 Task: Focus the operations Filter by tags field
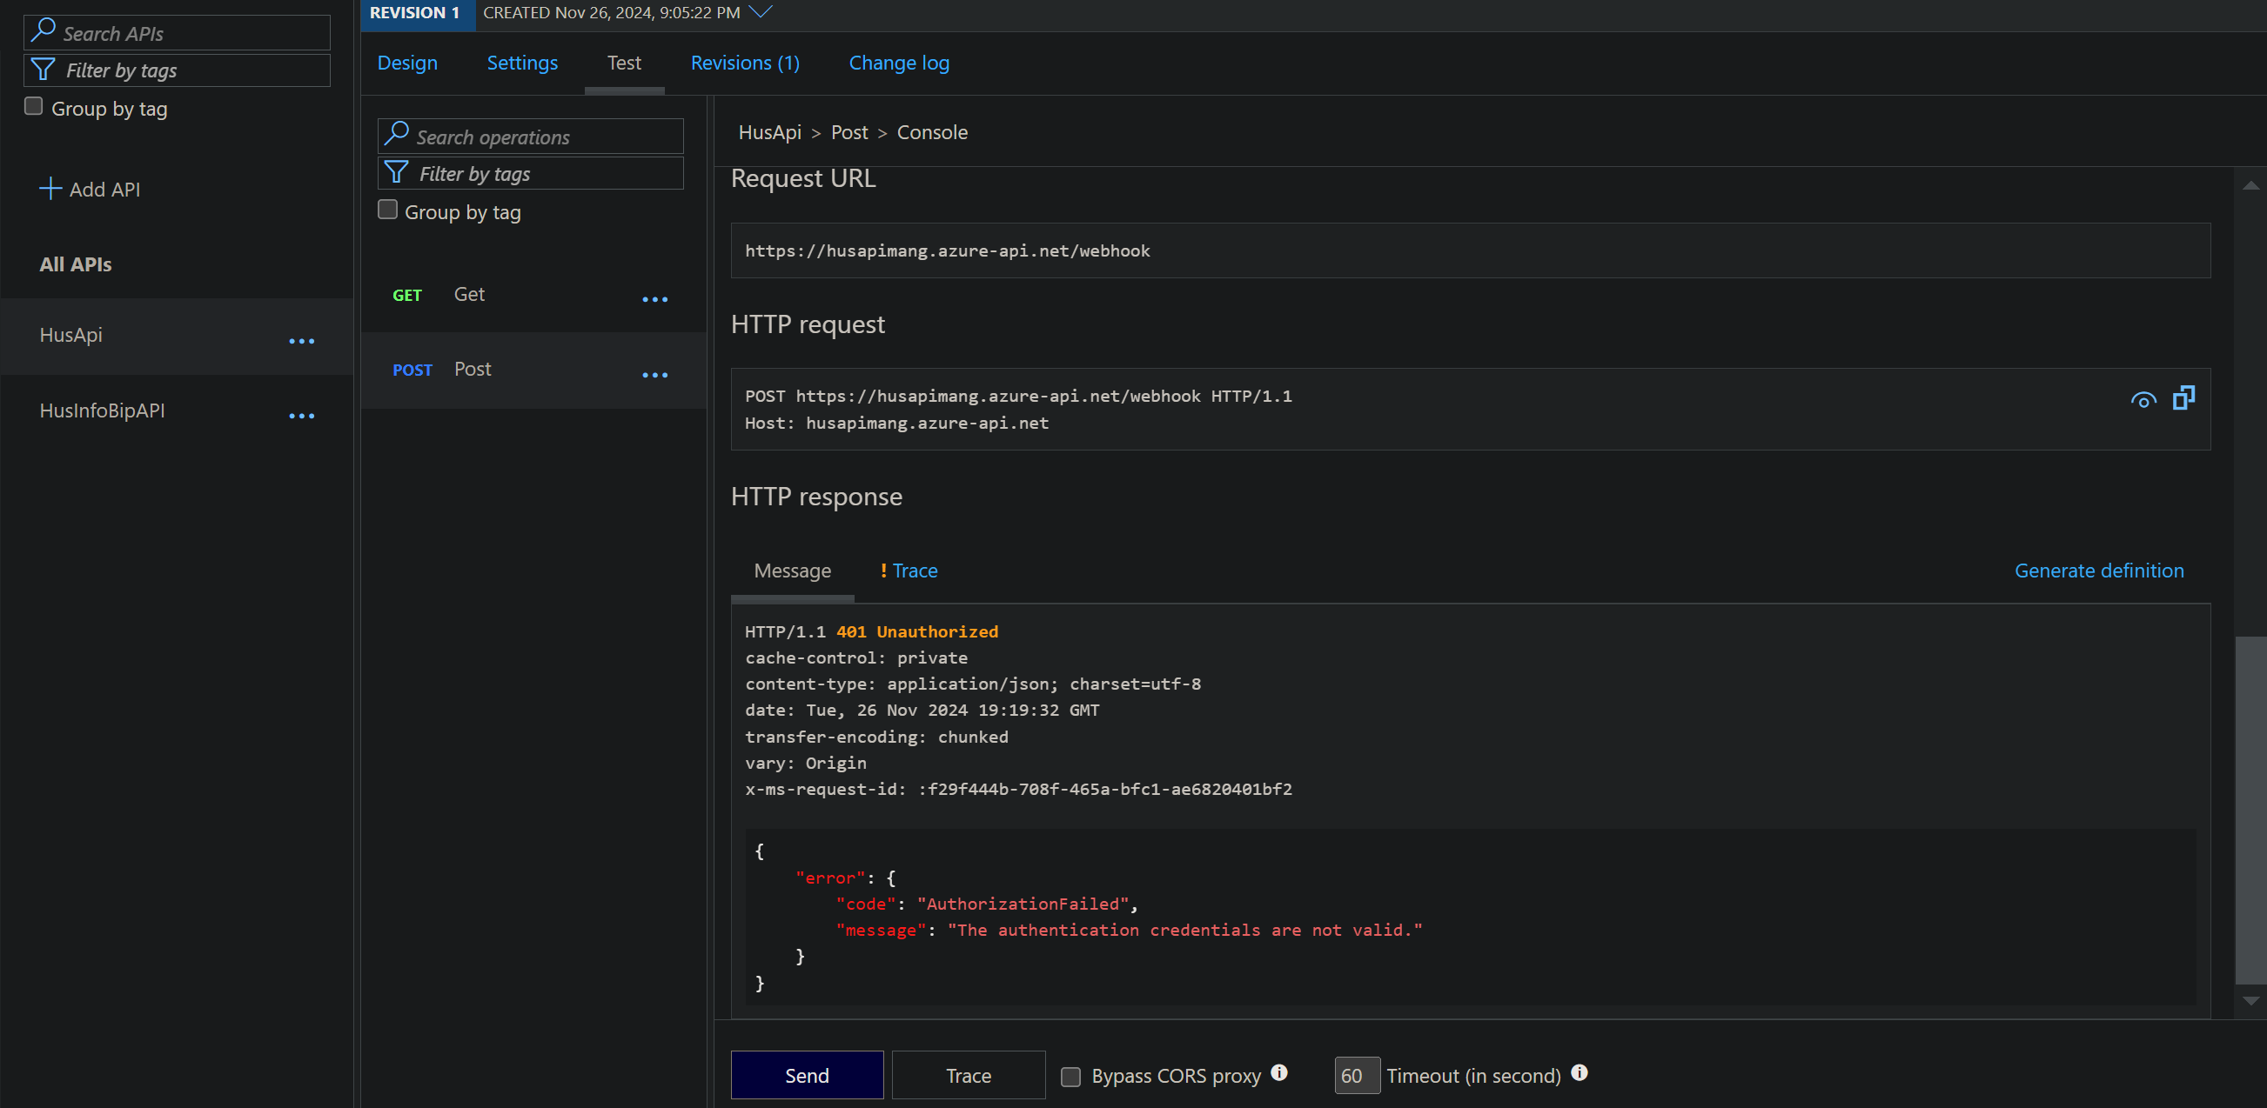coord(531,173)
